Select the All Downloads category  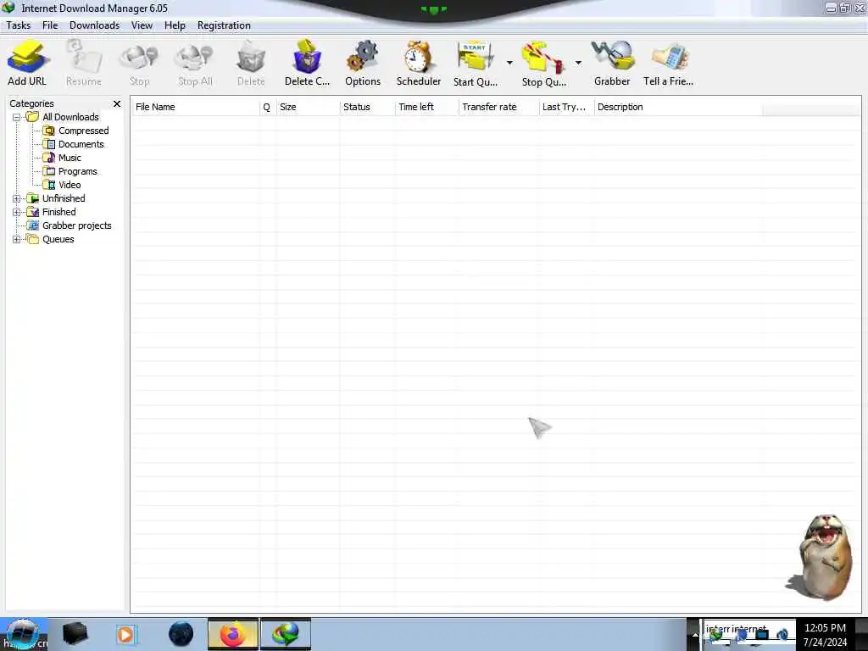(x=71, y=117)
